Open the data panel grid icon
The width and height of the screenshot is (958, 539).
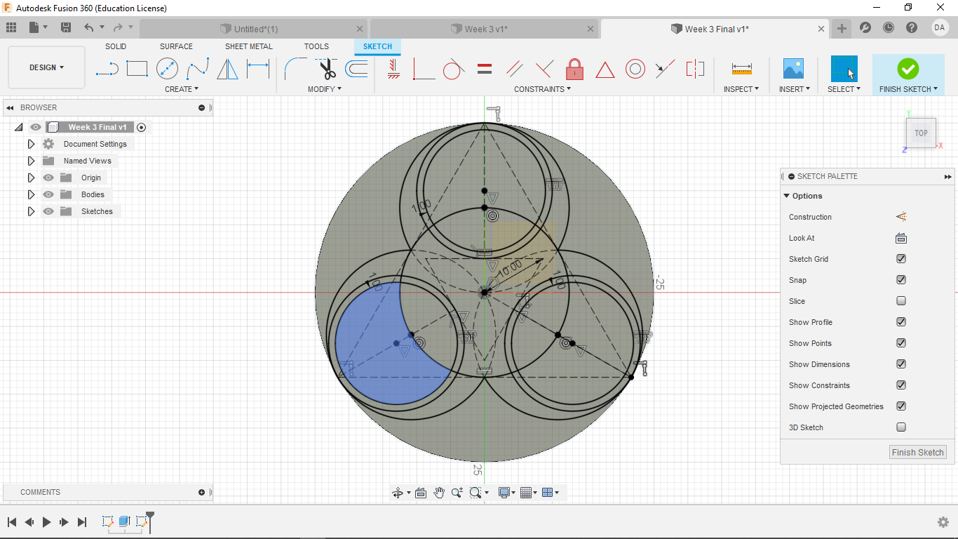11,28
